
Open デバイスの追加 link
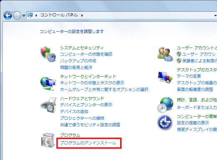[x=74, y=112]
